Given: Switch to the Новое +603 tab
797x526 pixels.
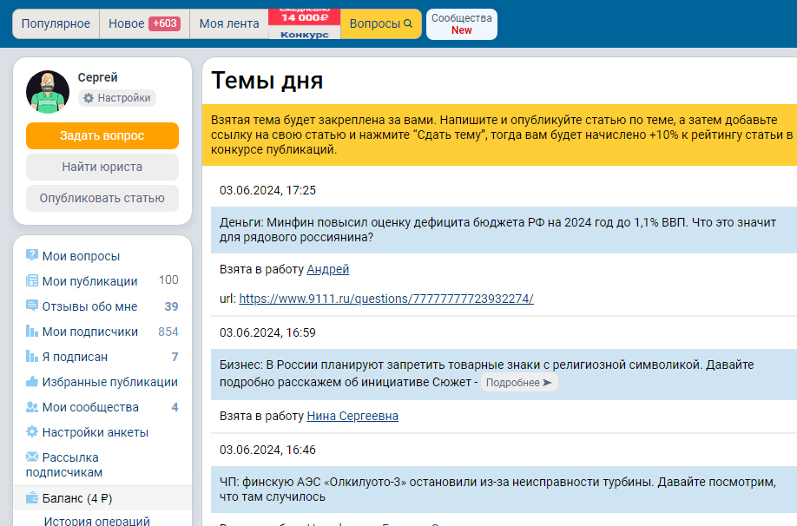Looking at the screenshot, I should pos(144,24).
